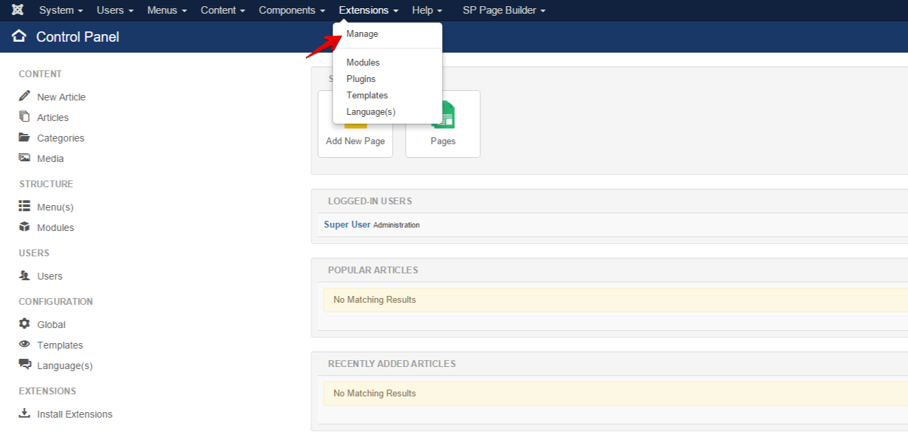
Task: Select Manage from Extensions menu
Action: point(362,33)
